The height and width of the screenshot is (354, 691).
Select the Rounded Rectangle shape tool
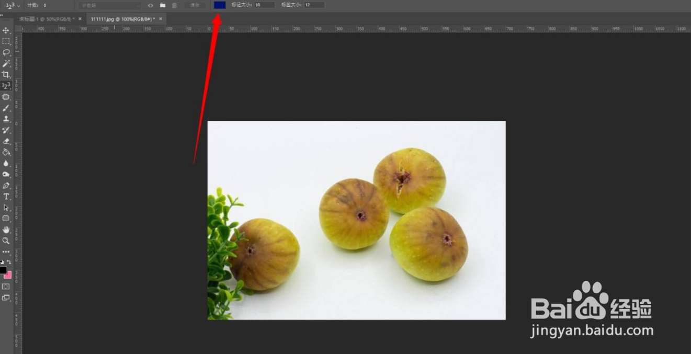(x=6, y=219)
